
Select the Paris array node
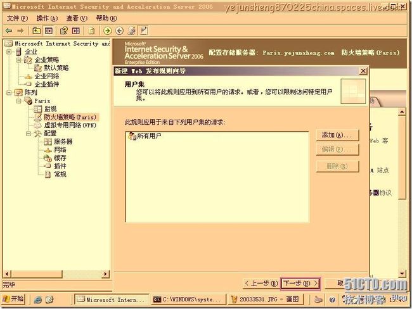point(42,101)
